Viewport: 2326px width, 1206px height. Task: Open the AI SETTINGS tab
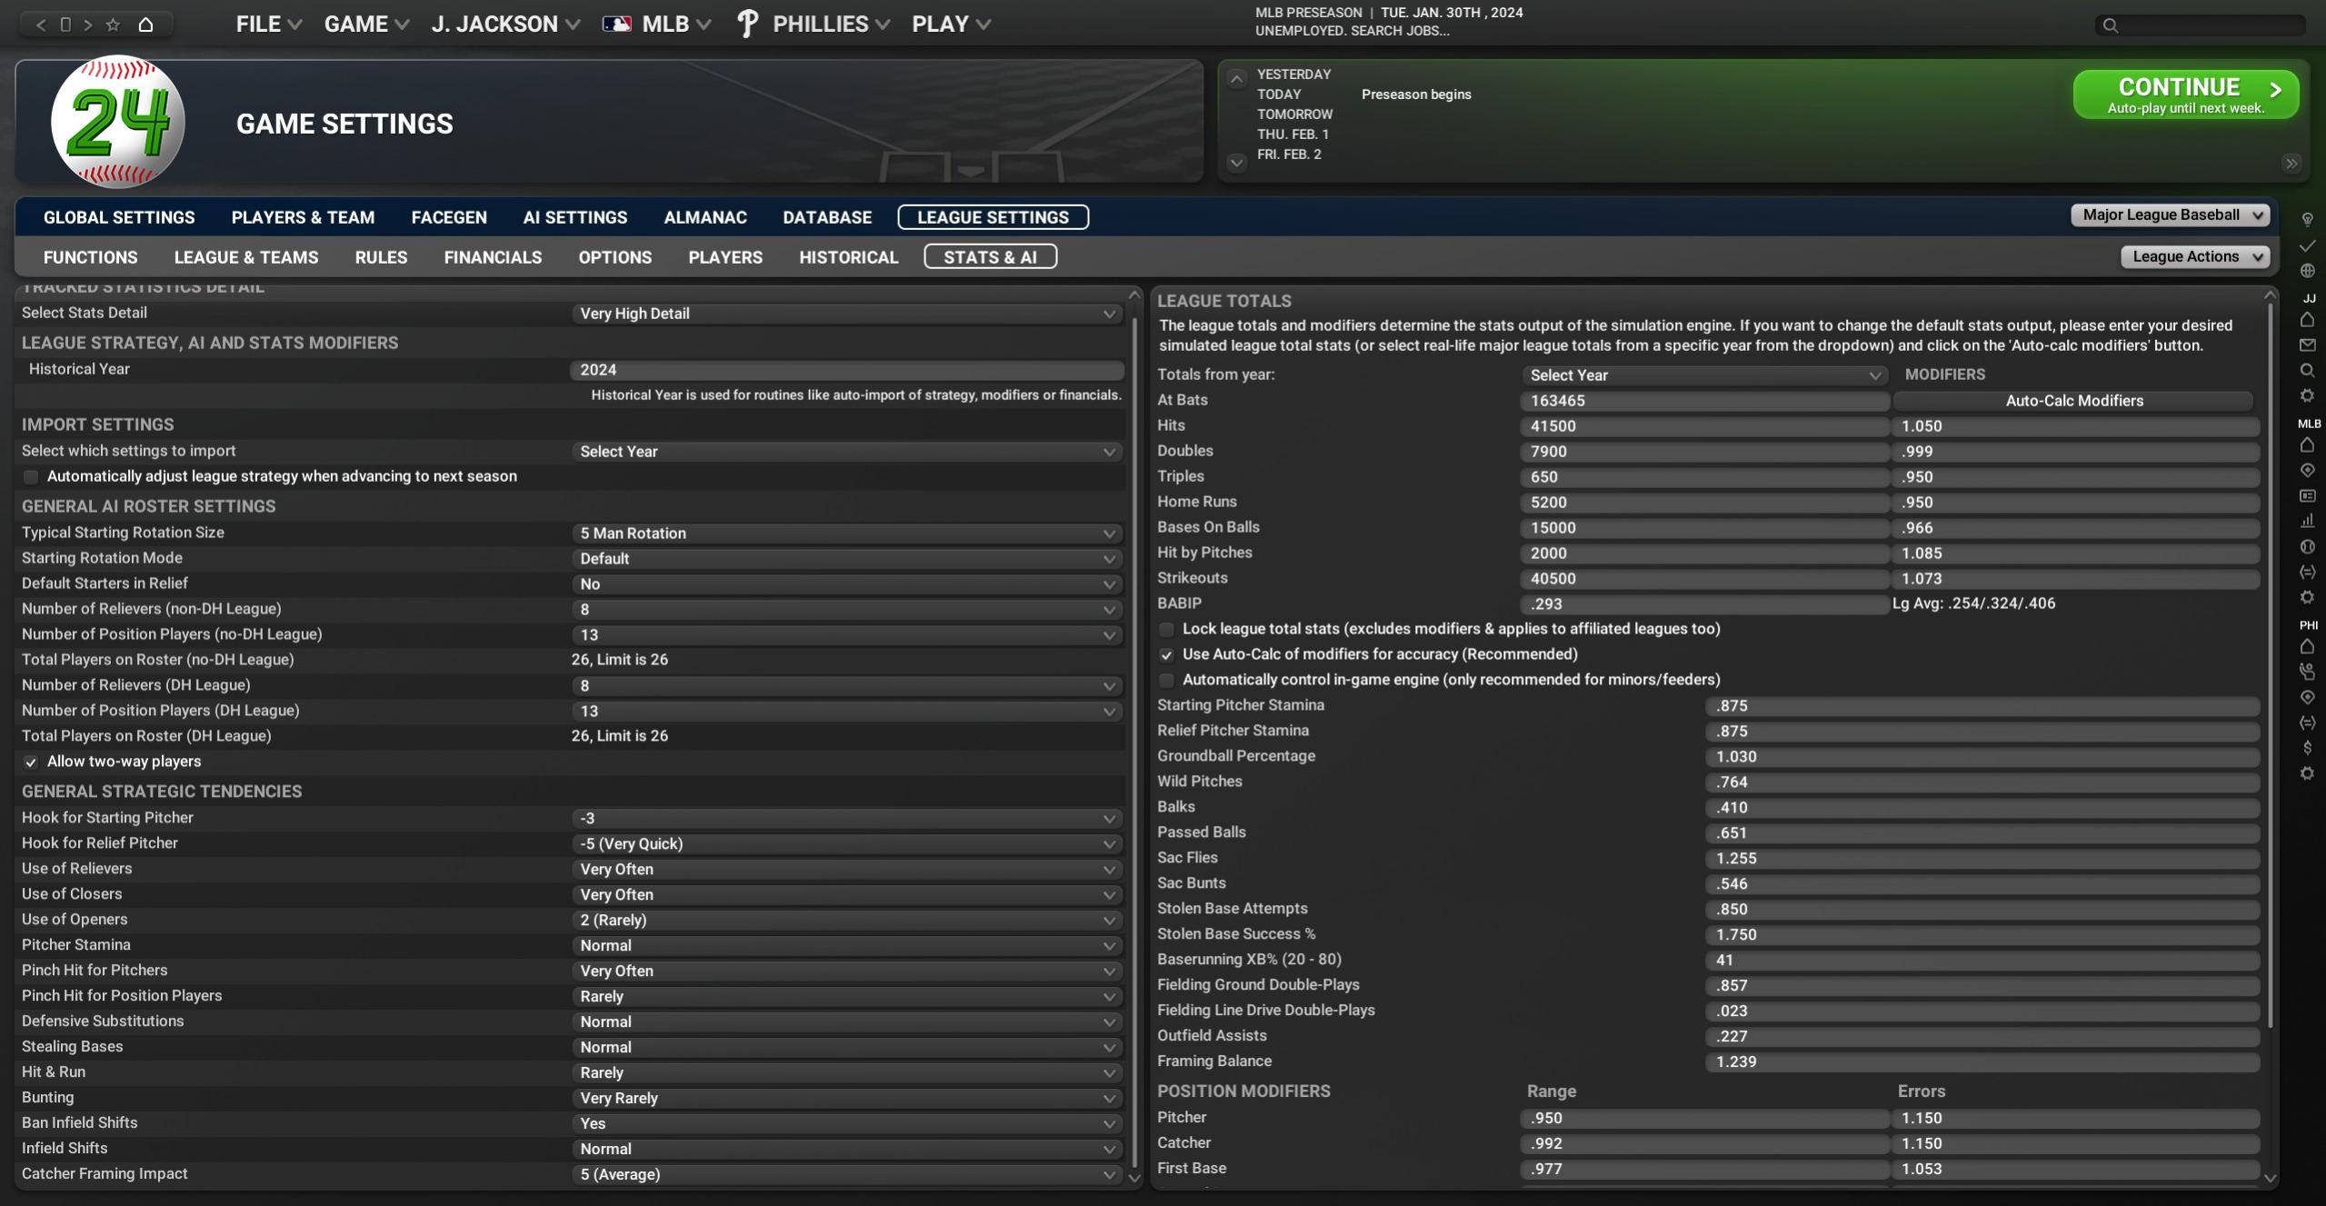click(574, 217)
